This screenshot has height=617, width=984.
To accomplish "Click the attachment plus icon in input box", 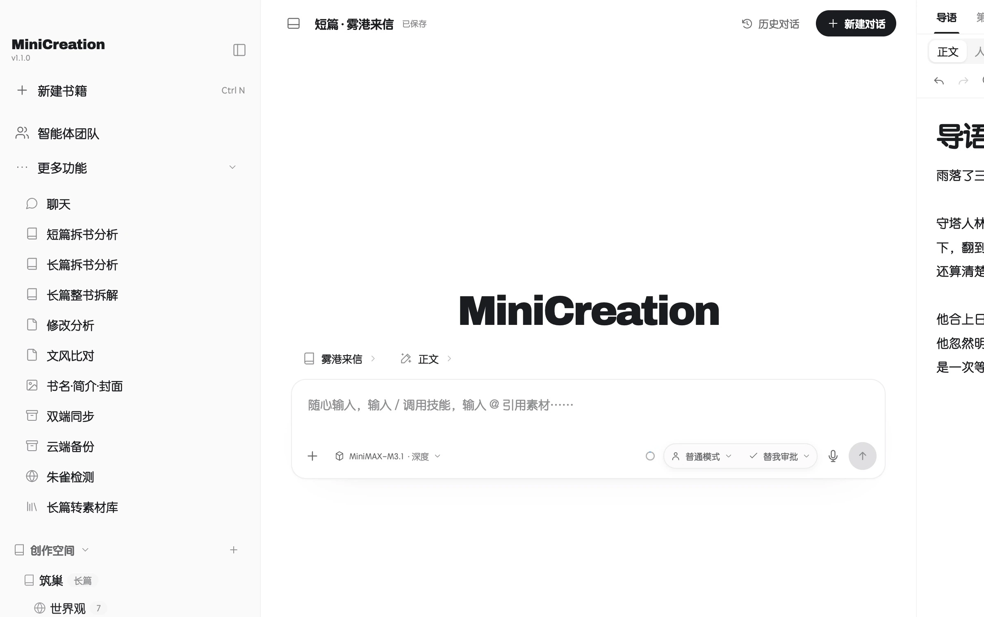I will pos(312,456).
